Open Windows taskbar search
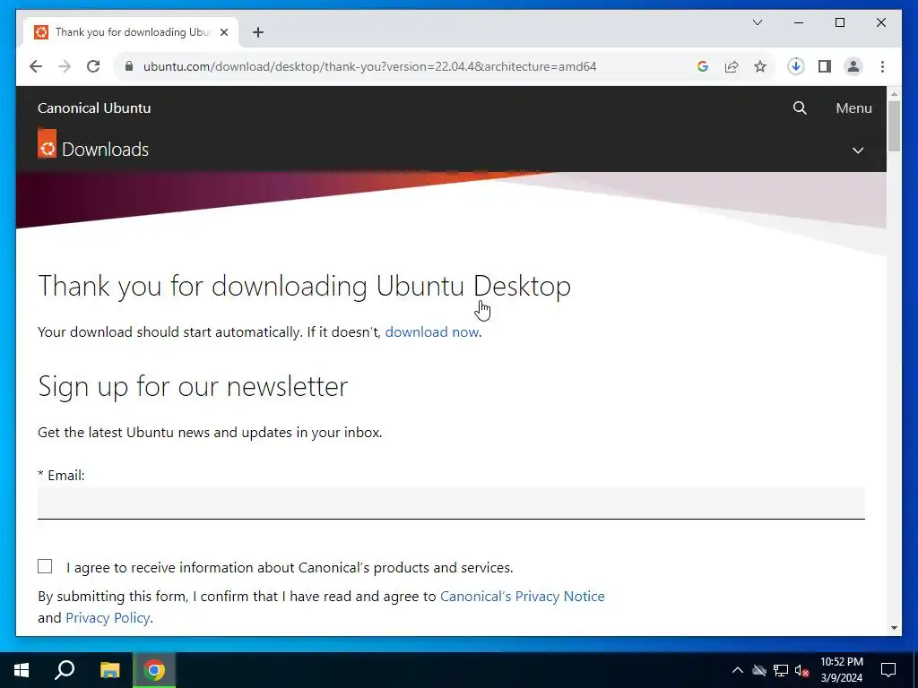Viewport: 918px width, 688px height. 65,670
